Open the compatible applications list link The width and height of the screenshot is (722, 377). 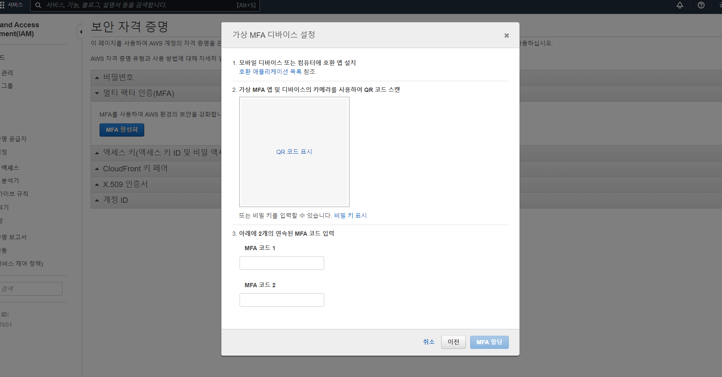coord(271,71)
